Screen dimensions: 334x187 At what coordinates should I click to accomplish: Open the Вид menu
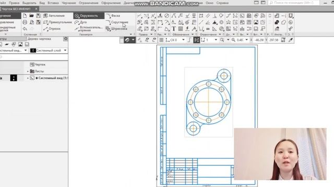(42, 3)
